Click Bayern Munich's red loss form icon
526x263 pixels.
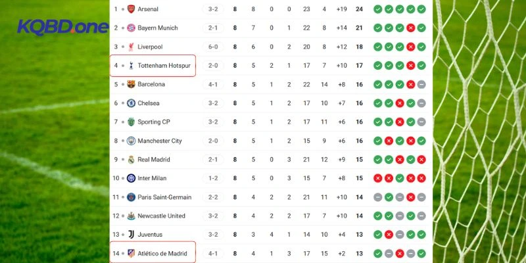[410, 28]
